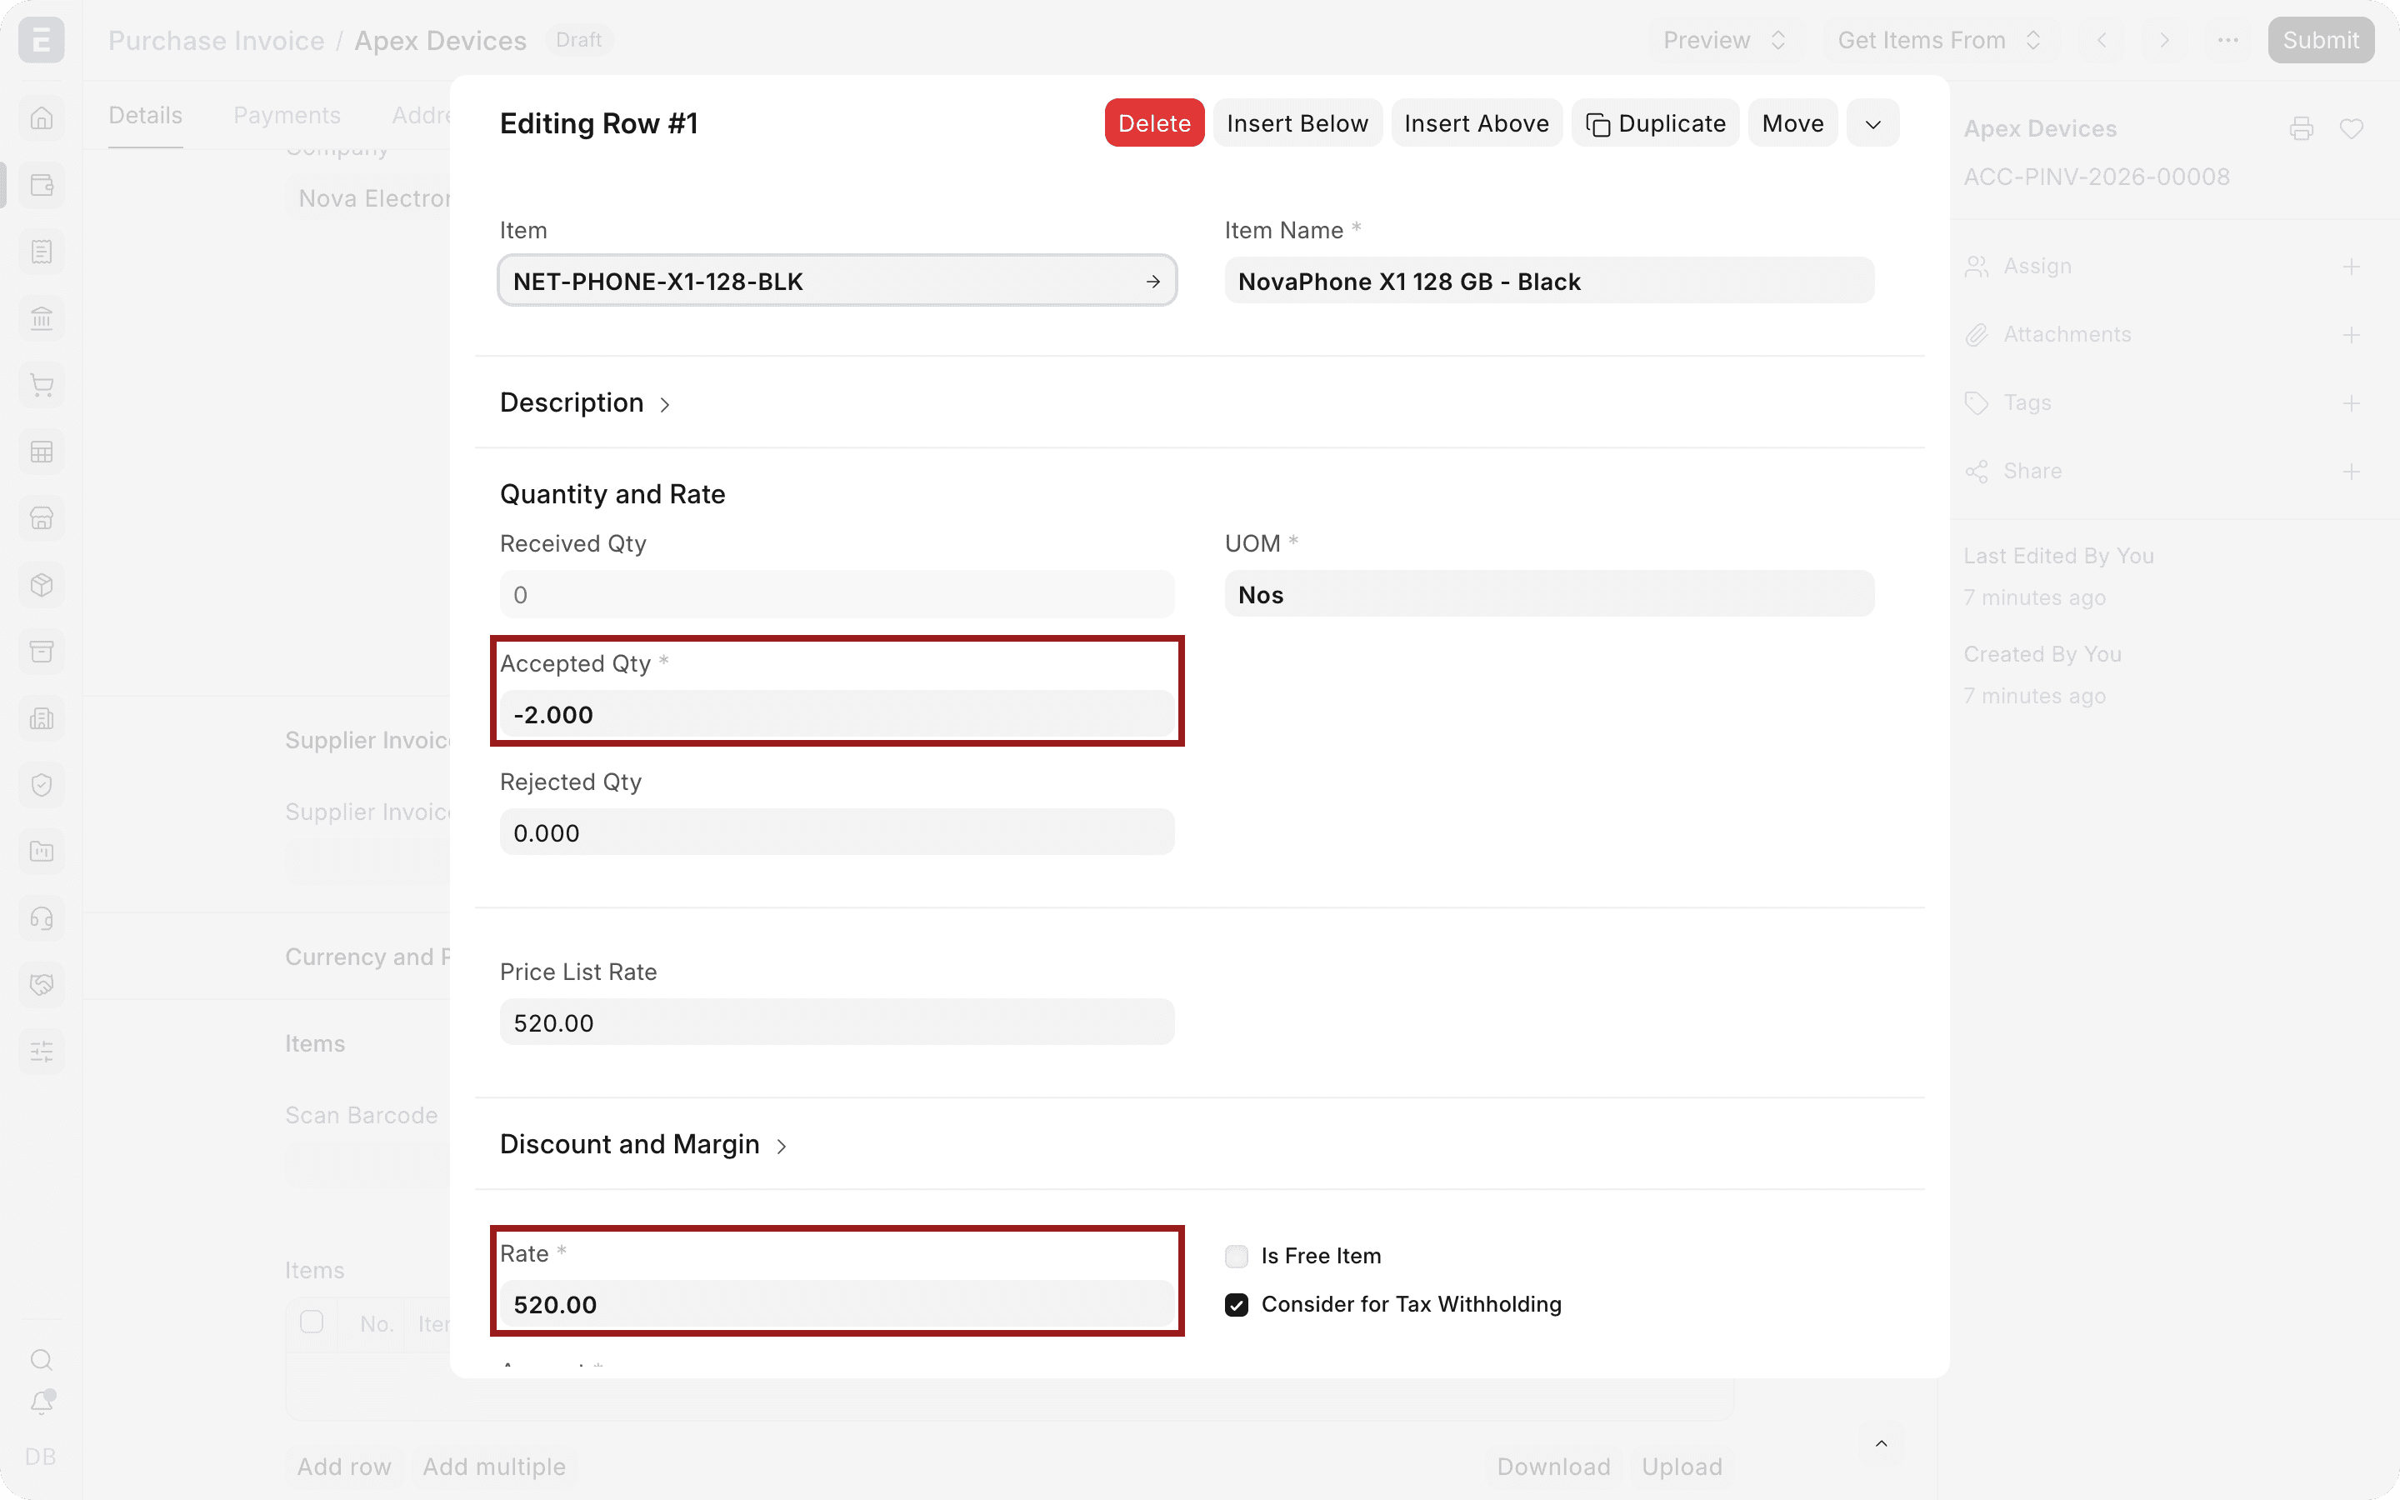The width and height of the screenshot is (2400, 1500).
Task: Click the scroll-to-top chevron button
Action: [x=1882, y=1443]
